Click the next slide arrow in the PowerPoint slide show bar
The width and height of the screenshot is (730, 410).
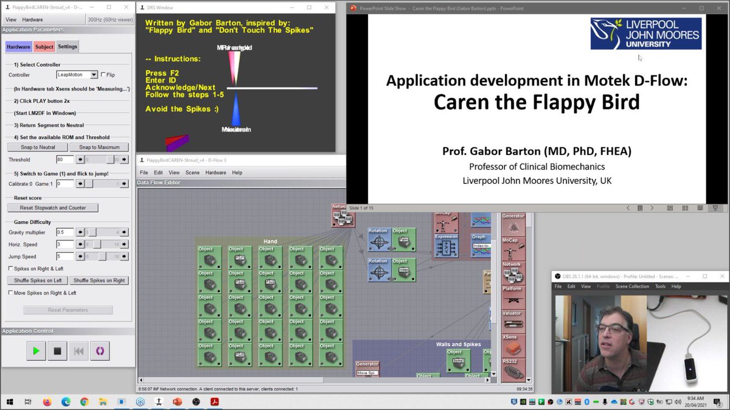pos(653,208)
